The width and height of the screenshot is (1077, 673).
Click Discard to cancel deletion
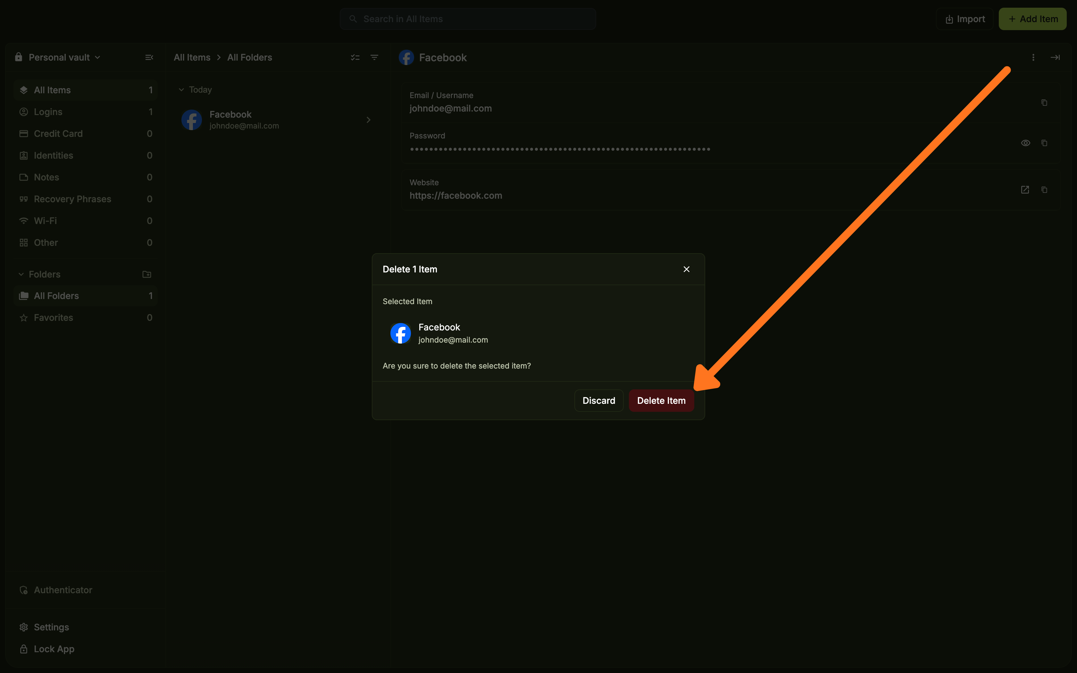pos(598,401)
